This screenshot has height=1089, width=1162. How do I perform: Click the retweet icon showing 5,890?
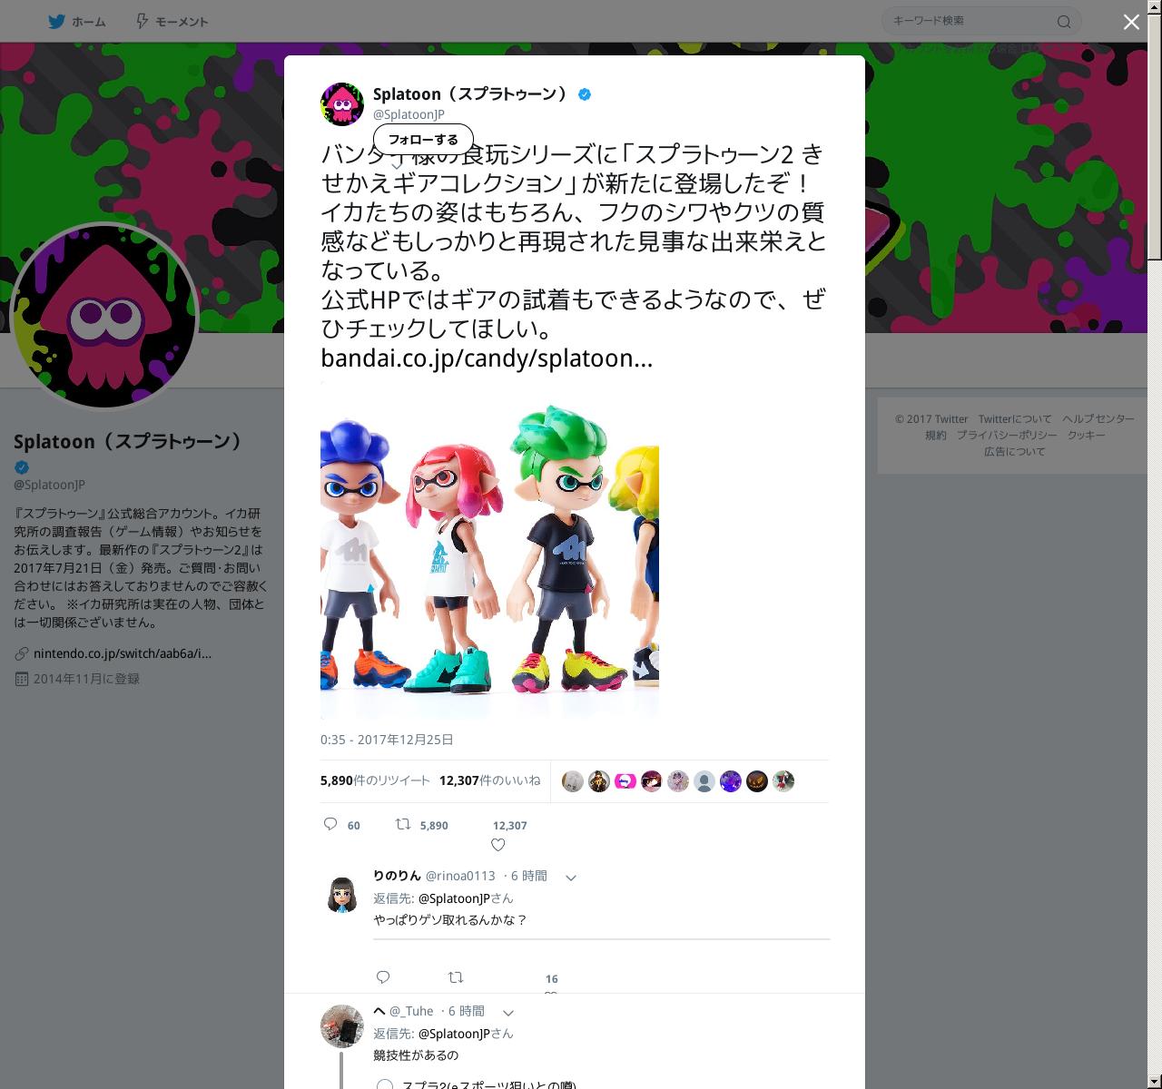pos(403,824)
